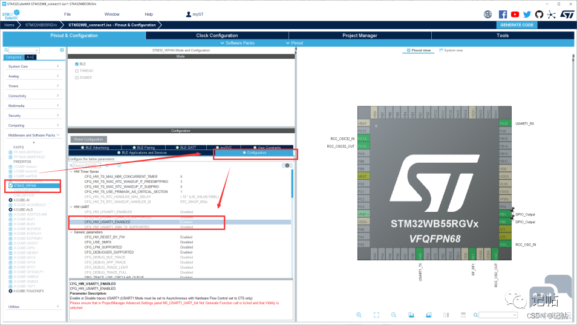Open the Help menu
Screen dimensions: 577x325
click(149, 15)
